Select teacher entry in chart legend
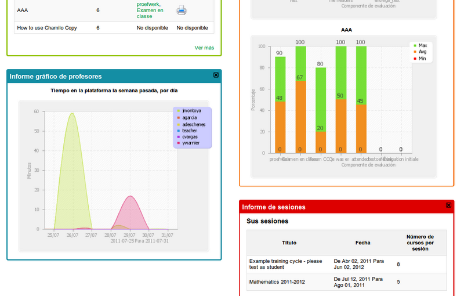 189,131
